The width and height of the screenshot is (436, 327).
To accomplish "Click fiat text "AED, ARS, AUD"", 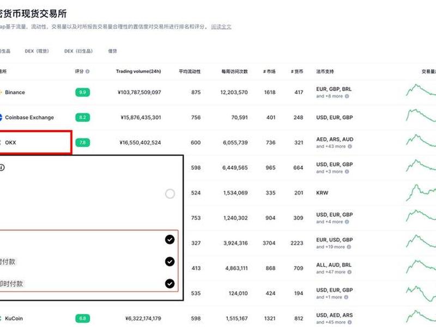I will pyautogui.click(x=335, y=140).
